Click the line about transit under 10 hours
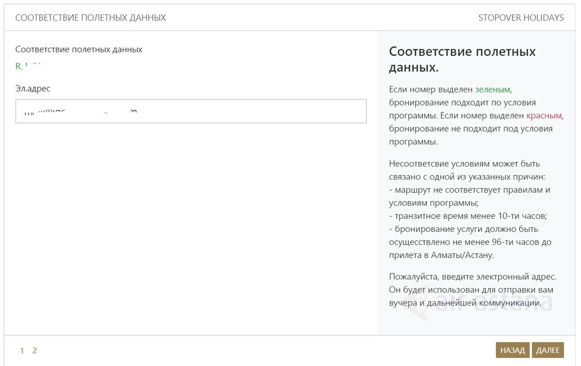This screenshot has height=366, width=581. pyautogui.click(x=468, y=216)
